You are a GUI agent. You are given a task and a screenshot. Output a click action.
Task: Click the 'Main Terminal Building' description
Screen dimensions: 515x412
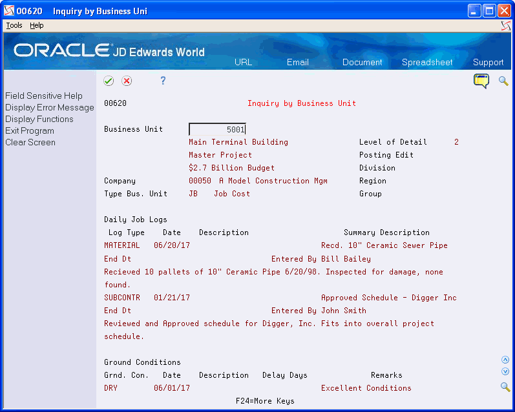pos(238,142)
